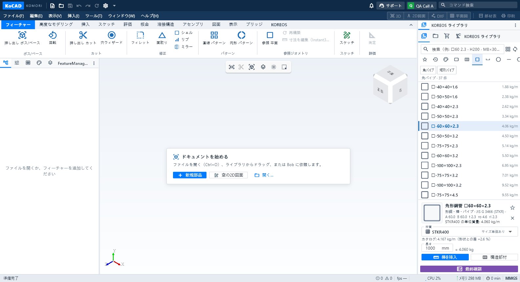Check the box for □-40×40×1.6
Viewport: 520px width, 282px height.
click(x=425, y=87)
